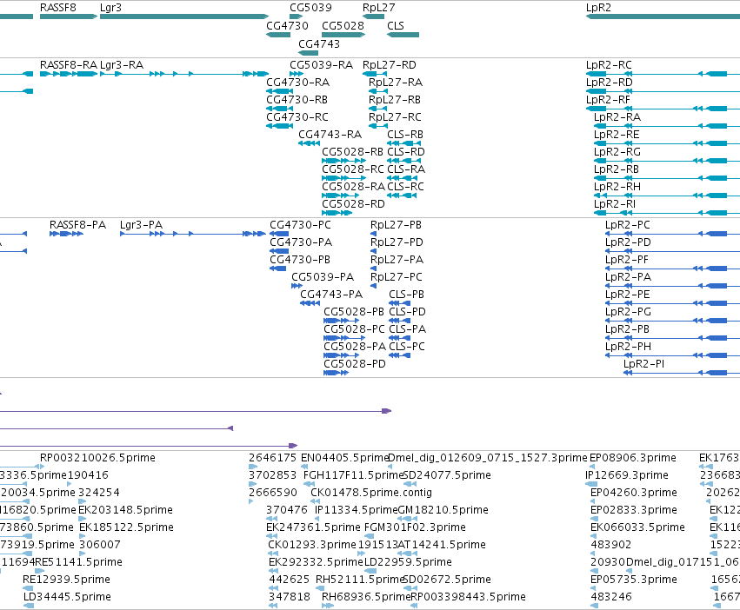Click the RASSF8-PA protein label
Viewport: 740px width, 610px height.
[78, 224]
